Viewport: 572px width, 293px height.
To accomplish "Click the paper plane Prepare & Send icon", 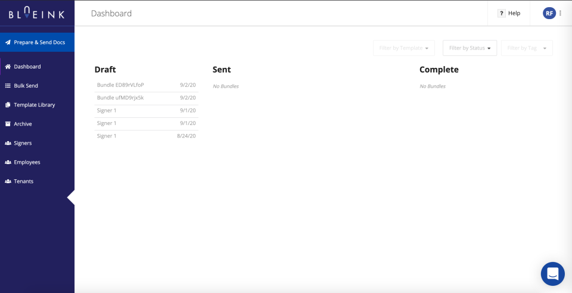I will click(x=8, y=42).
